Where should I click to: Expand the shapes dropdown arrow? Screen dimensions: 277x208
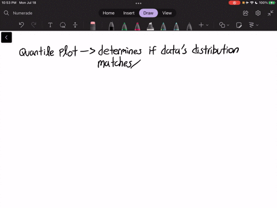(228, 25)
